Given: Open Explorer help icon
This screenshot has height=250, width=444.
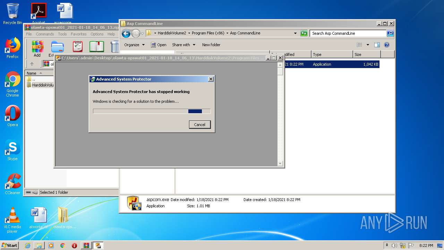Looking at the screenshot, I should 387,45.
